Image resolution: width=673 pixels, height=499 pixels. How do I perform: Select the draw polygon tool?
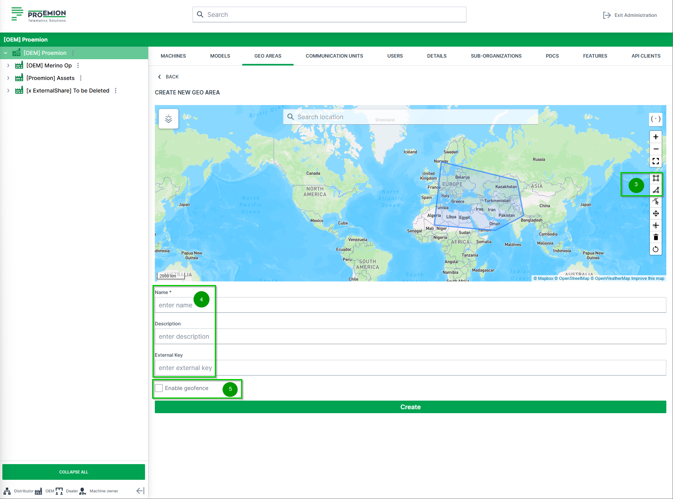656,190
